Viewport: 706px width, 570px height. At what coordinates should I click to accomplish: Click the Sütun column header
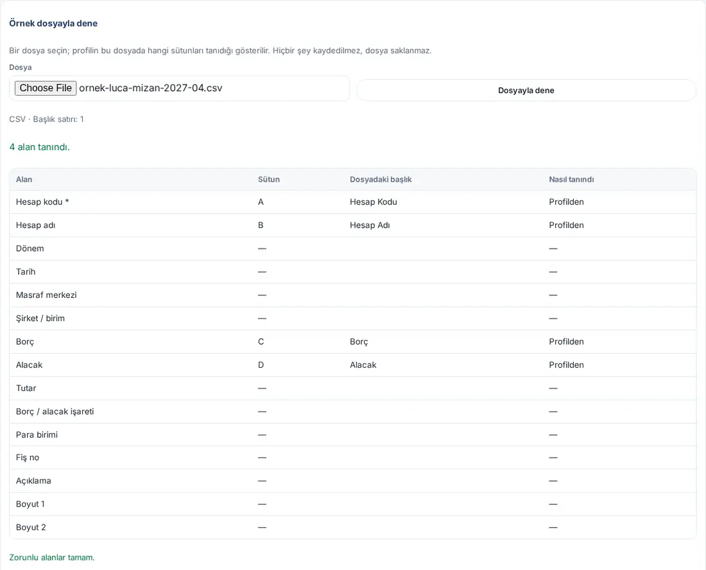coord(269,179)
